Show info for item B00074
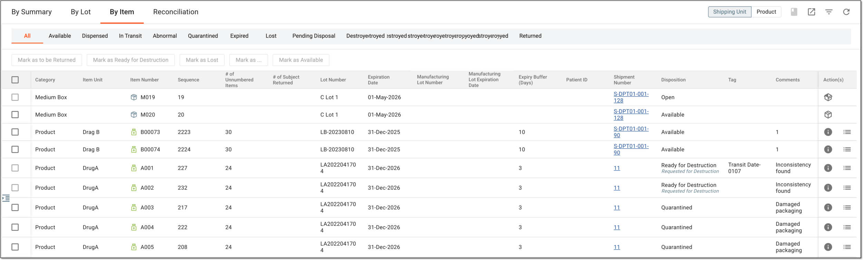The width and height of the screenshot is (863, 260). click(828, 149)
